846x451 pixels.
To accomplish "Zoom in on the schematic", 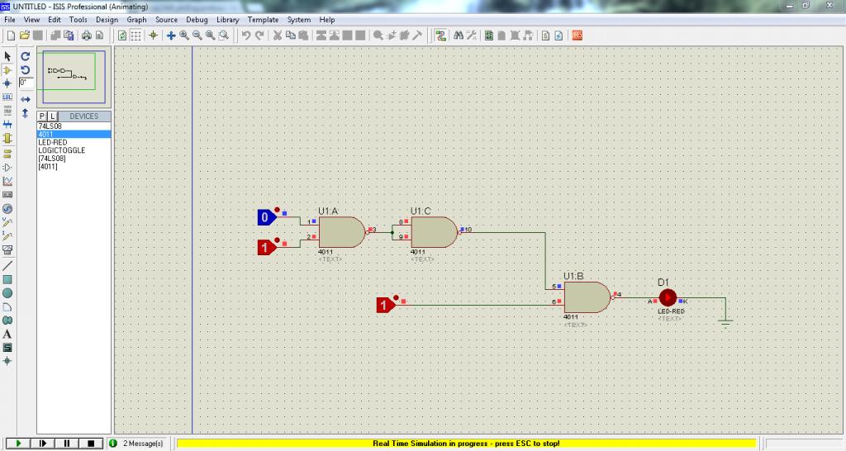I will [184, 36].
